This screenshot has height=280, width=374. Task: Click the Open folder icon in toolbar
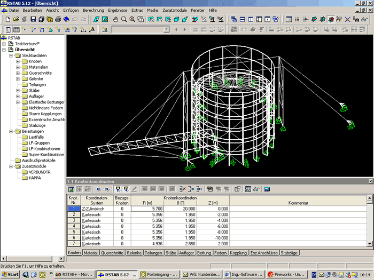[15, 19]
